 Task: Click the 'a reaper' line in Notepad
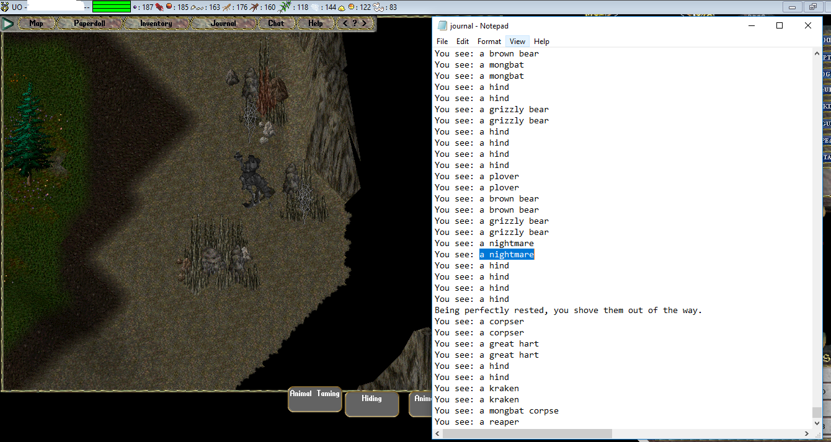point(477,422)
